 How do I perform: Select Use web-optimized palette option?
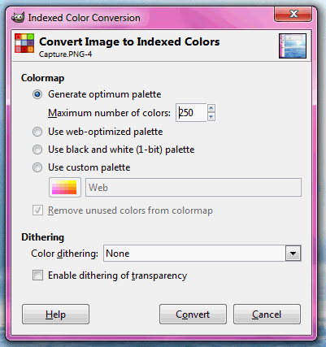point(37,132)
